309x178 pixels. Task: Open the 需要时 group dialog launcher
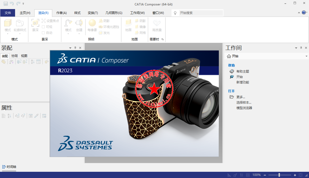click(x=163, y=39)
